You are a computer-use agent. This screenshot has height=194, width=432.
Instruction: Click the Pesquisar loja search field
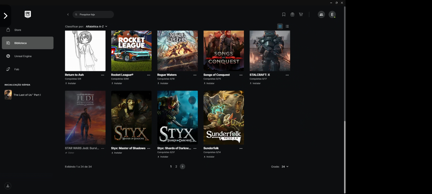pos(93,14)
